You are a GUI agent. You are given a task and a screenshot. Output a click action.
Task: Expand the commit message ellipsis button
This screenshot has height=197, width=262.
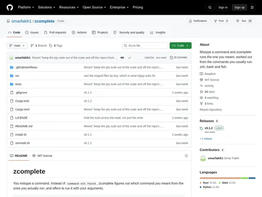(x=122, y=57)
